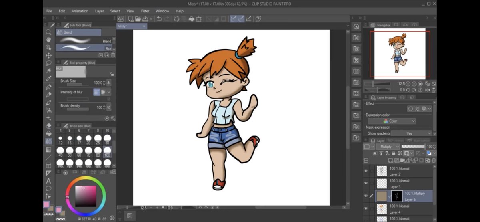The height and width of the screenshot is (222, 480).
Task: Expand the Intensity of blur options arrow
Action: coord(109,92)
